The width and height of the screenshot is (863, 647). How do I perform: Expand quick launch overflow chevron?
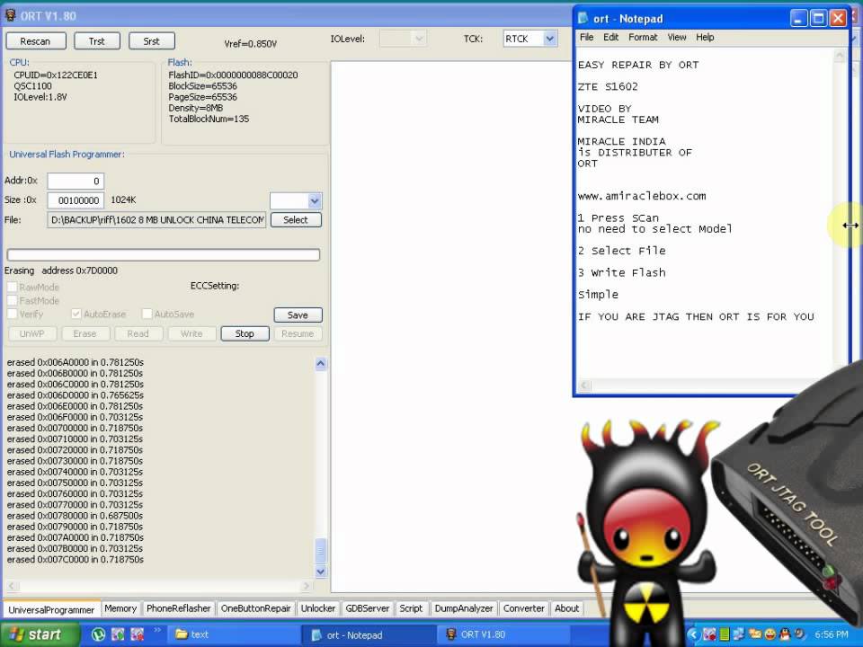[x=157, y=630]
